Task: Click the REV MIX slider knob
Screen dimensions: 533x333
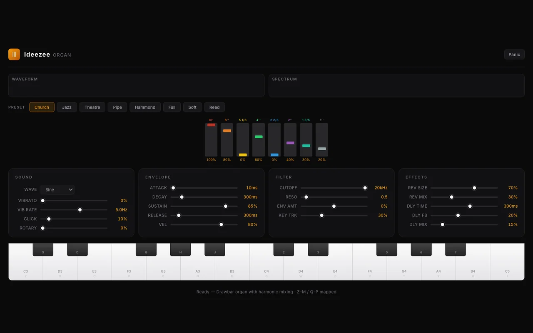Action: [x=451, y=197]
